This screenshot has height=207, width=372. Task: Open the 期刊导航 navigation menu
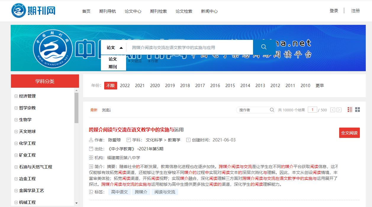107,11
